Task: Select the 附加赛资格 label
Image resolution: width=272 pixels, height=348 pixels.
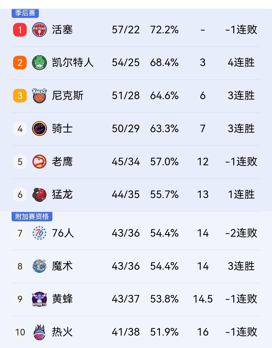Action: pyautogui.click(x=32, y=216)
